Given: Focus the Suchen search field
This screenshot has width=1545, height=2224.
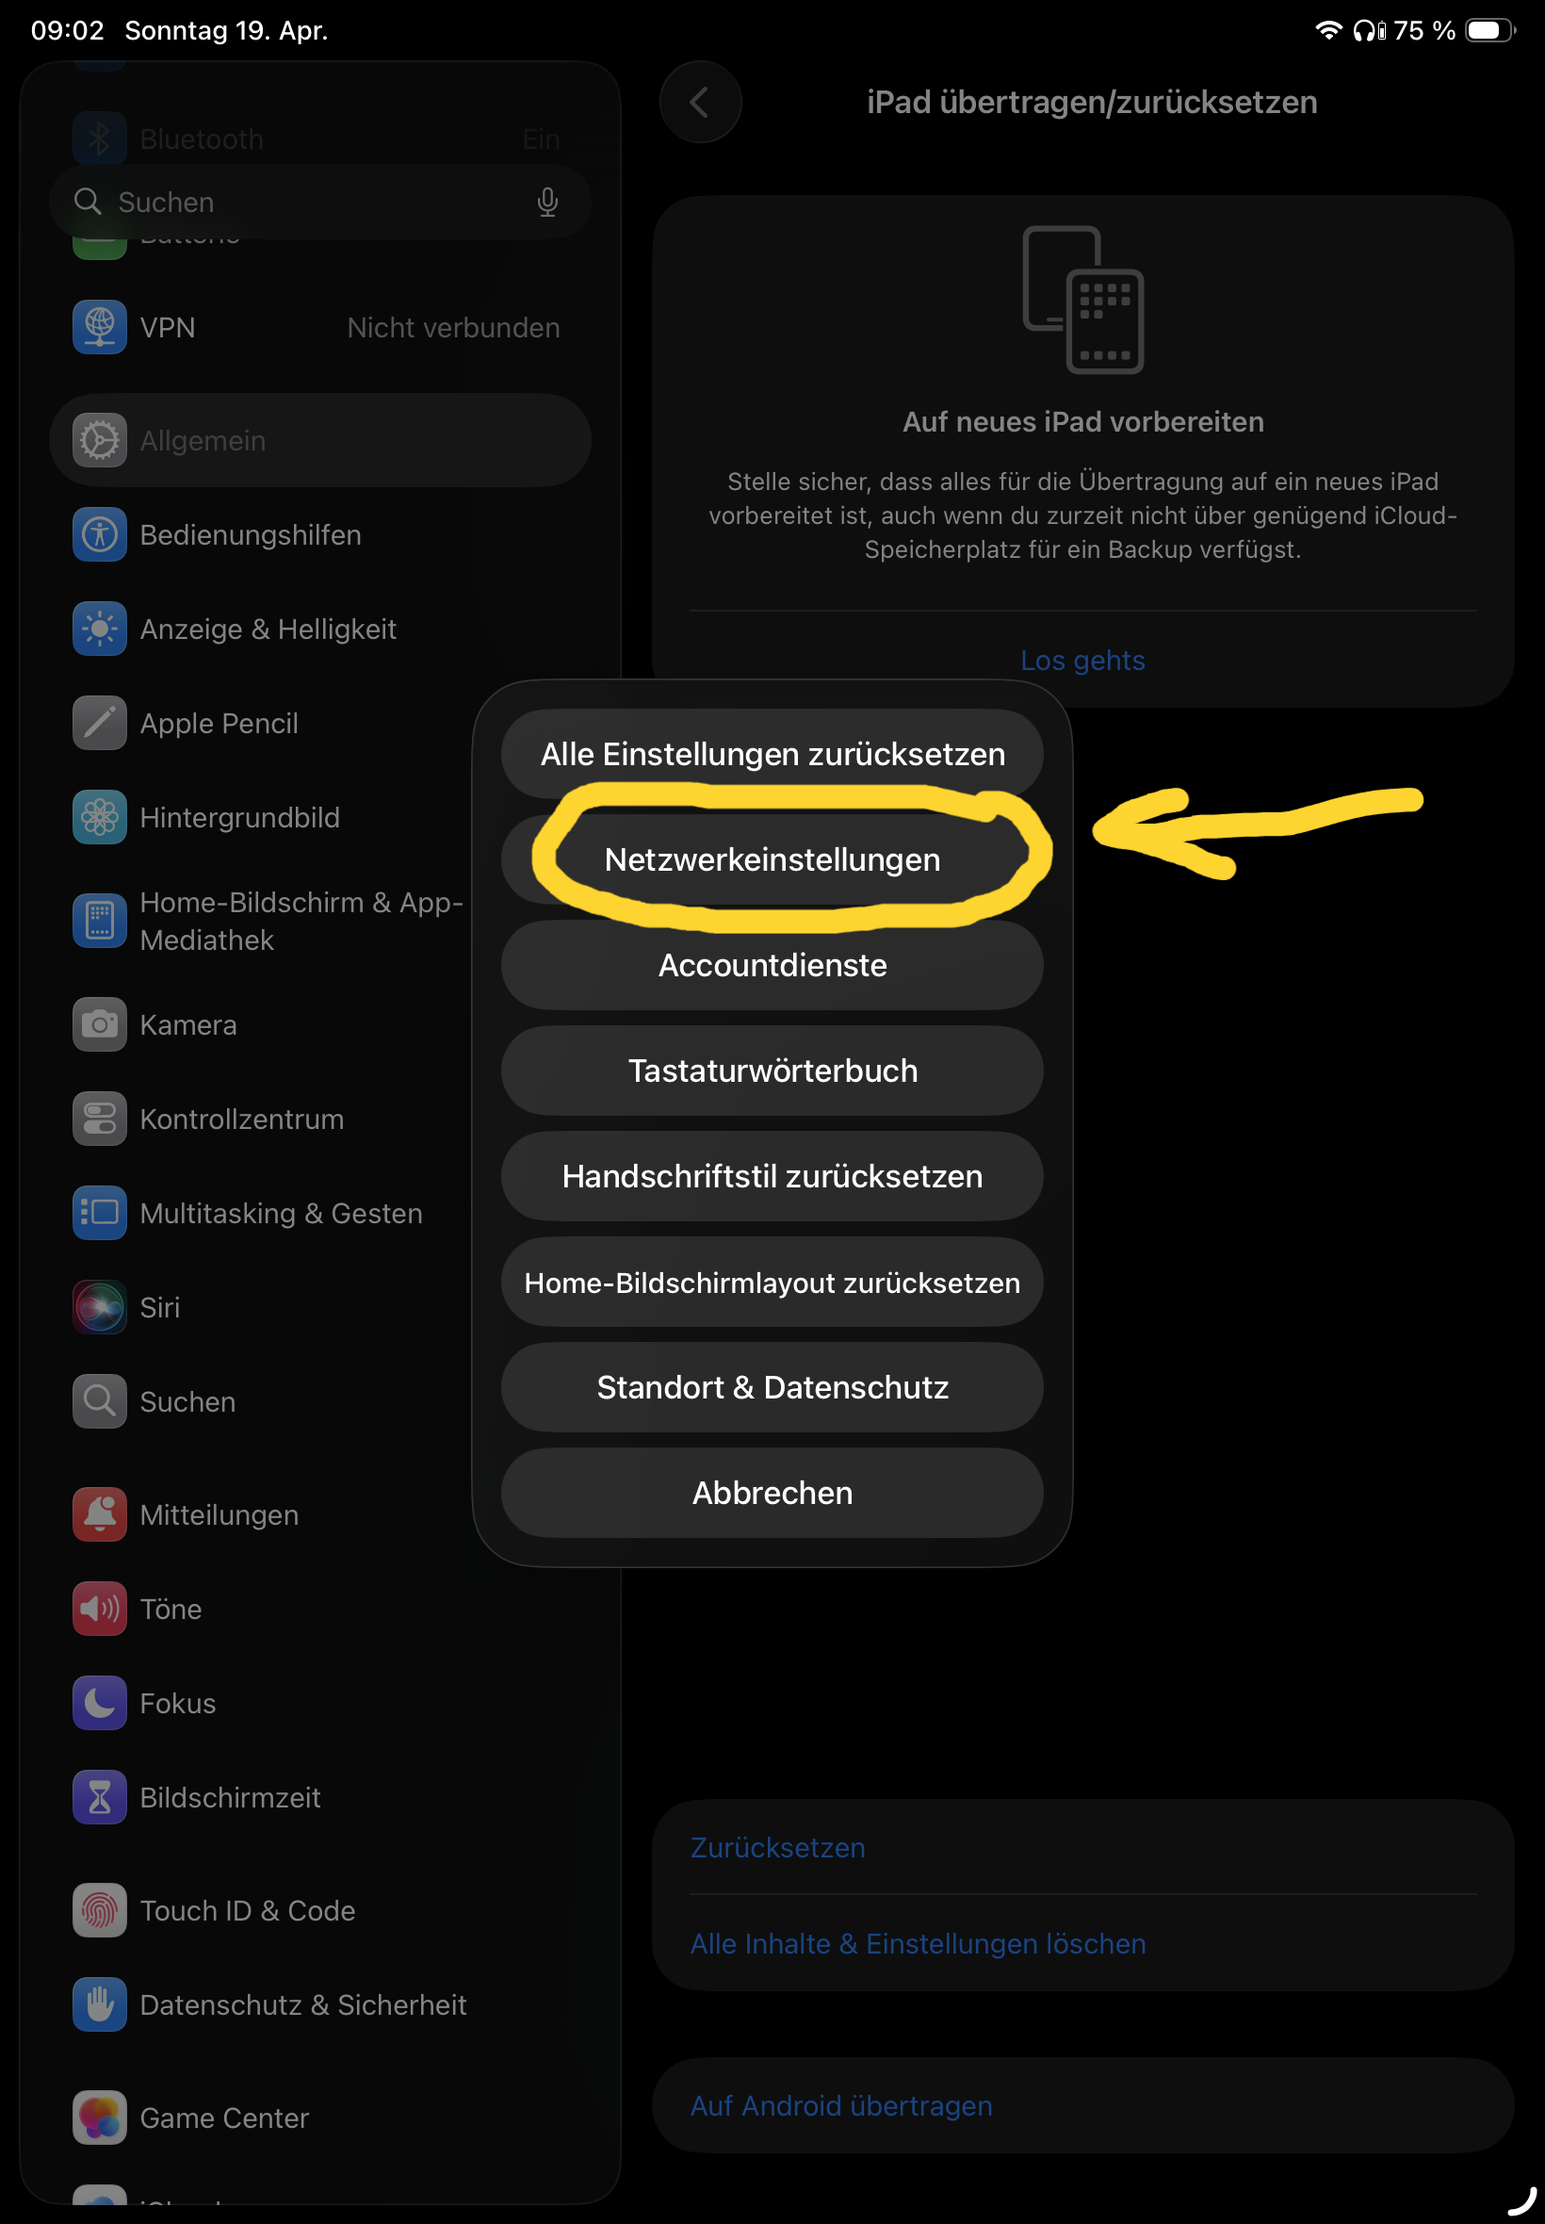Looking at the screenshot, I should [319, 203].
